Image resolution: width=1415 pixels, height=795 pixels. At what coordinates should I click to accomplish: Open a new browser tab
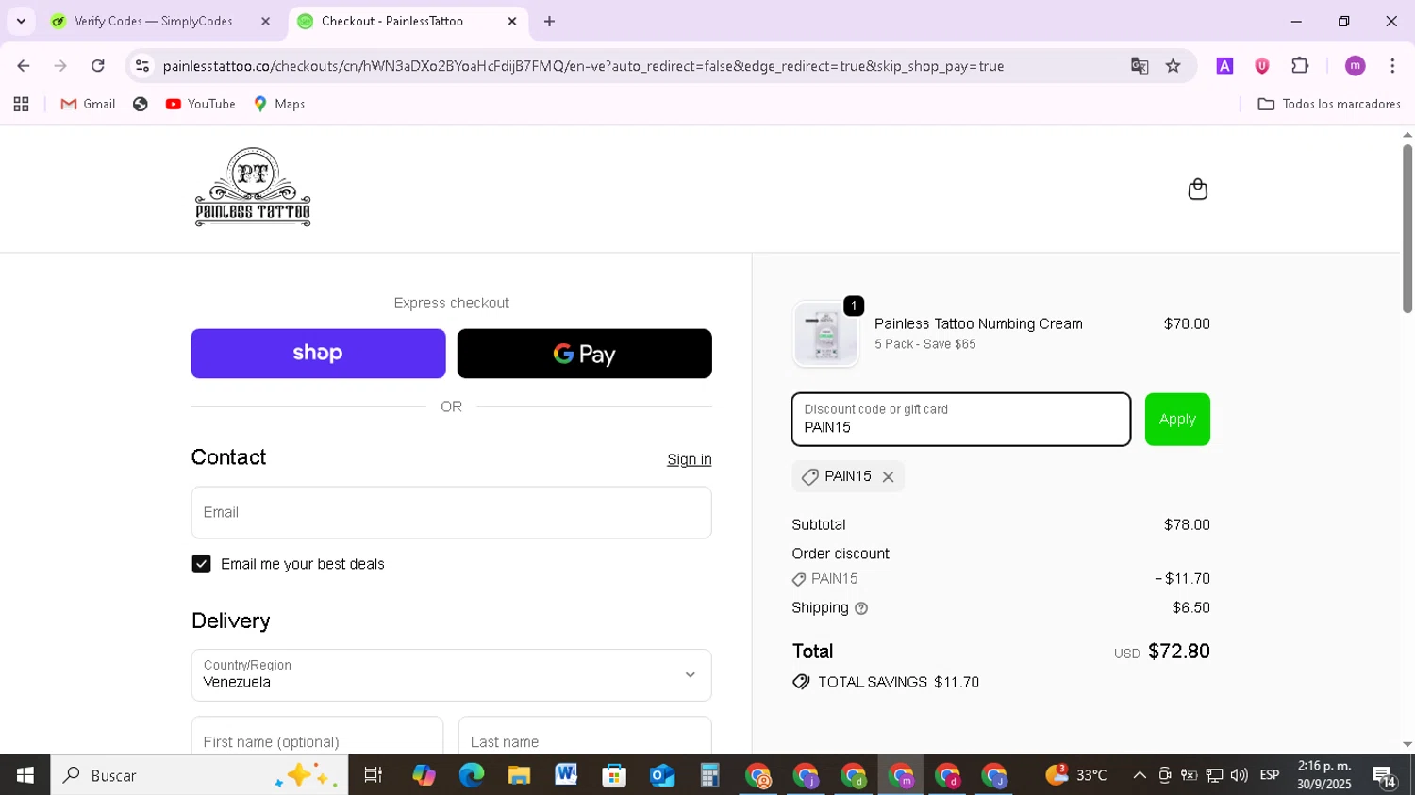coord(549,21)
